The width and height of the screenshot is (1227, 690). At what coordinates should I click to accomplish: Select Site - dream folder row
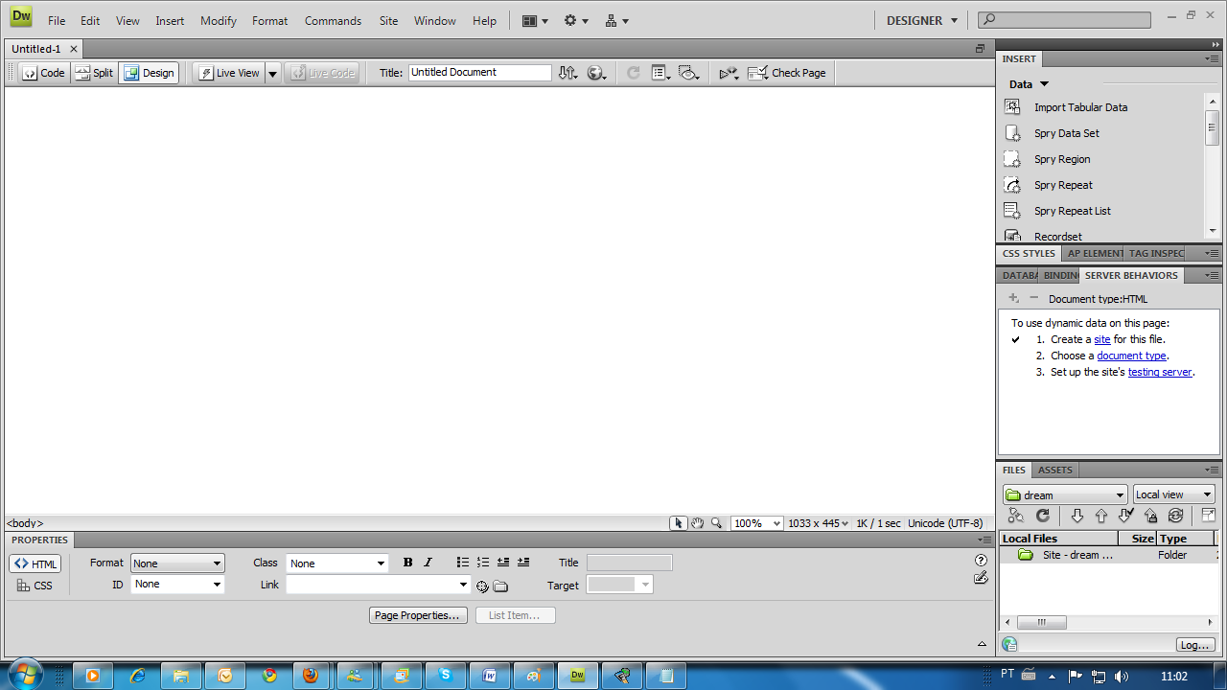point(1108,555)
